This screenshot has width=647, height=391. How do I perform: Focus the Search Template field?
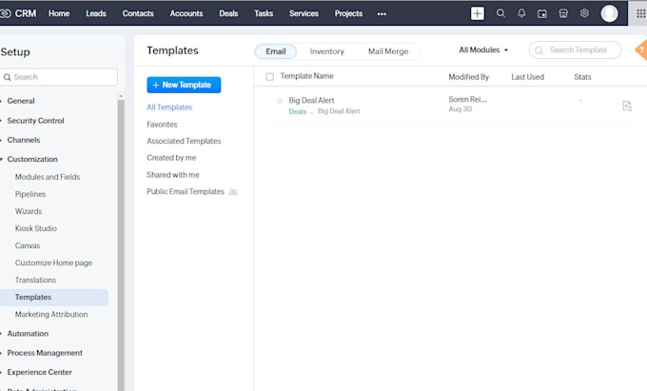(x=576, y=49)
